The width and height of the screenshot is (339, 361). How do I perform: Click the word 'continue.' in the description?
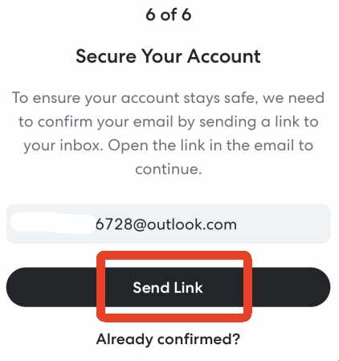169,169
